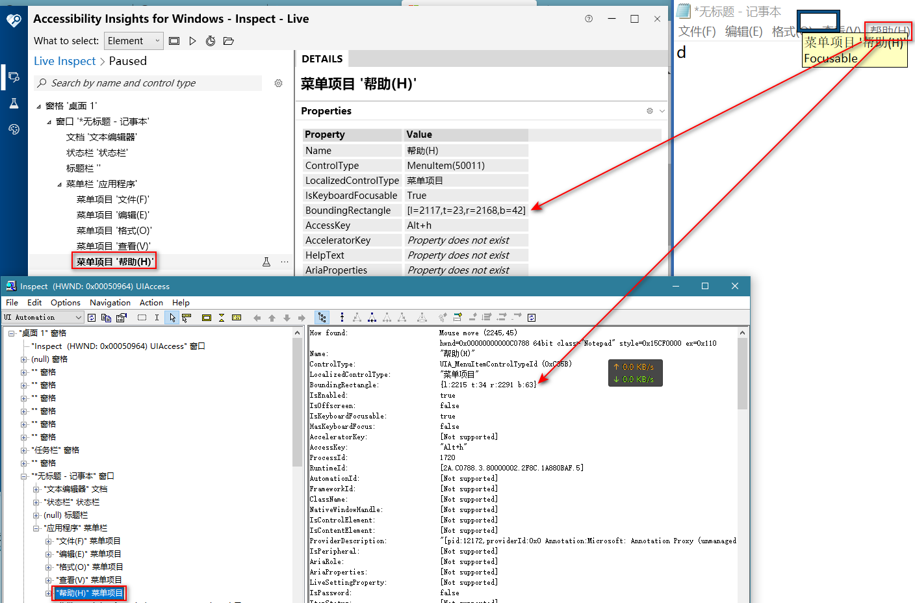915x603 pixels.
Task: Click the Live Inspect breadcrumb link
Action: click(64, 60)
